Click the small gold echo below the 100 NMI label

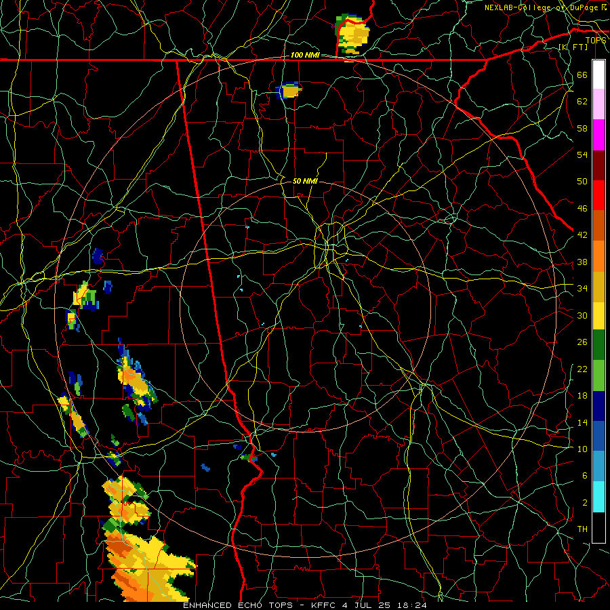[289, 90]
